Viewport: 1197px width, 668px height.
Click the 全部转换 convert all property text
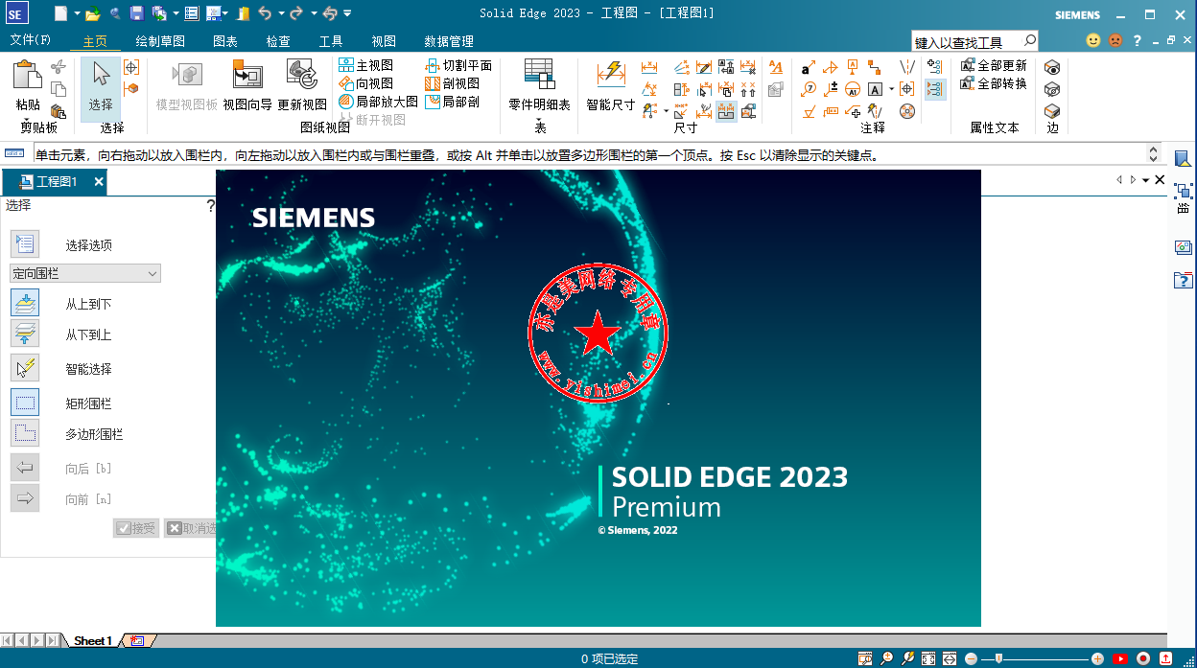(x=994, y=83)
